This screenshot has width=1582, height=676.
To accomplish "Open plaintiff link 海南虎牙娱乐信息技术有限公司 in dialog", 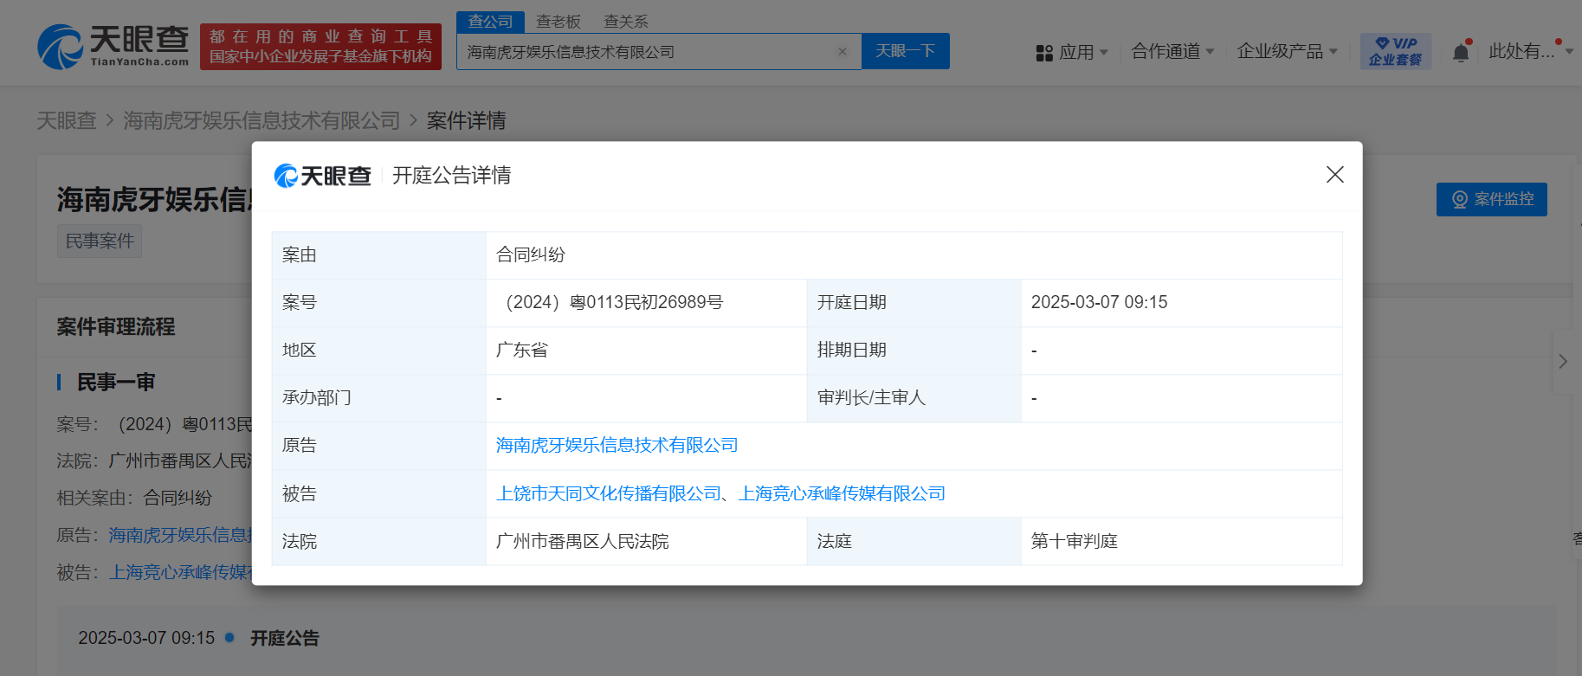I will point(617,445).
